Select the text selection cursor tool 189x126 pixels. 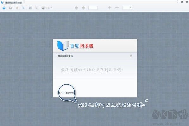(23, 8)
